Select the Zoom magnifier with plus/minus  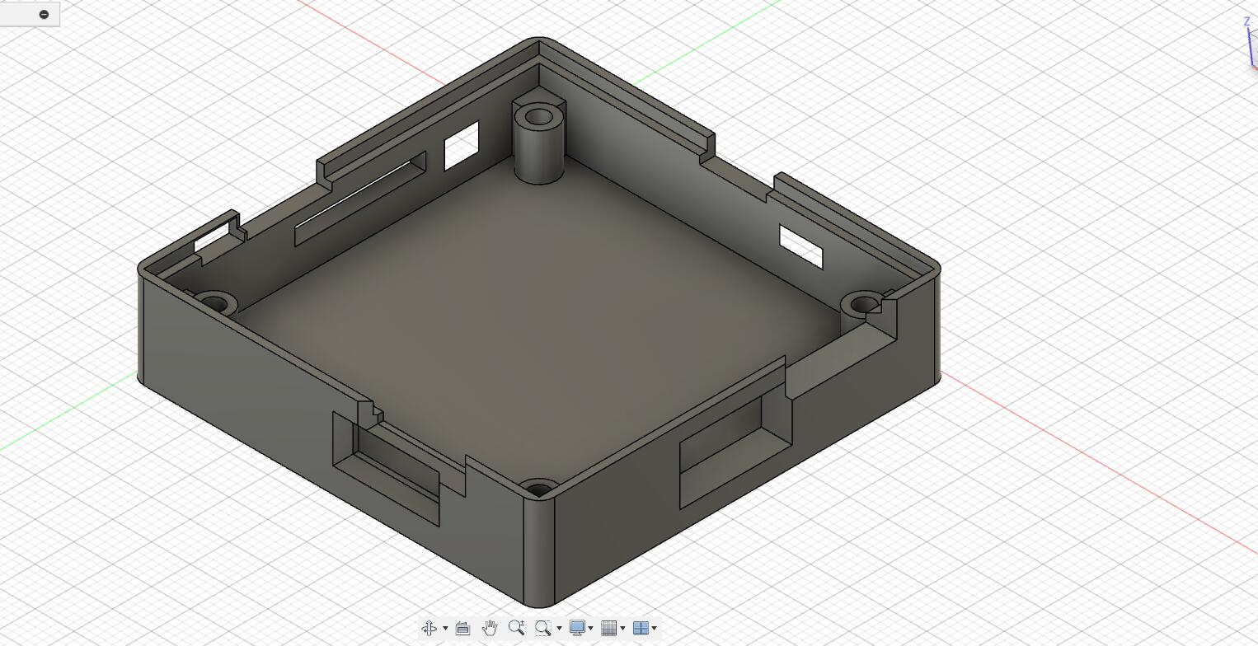point(516,628)
